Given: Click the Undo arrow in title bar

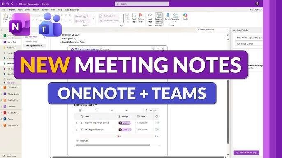Looking at the screenshot, I should [x=12, y=4].
